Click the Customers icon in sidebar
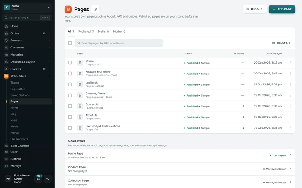This screenshot has height=188, width=302. click(x=6, y=48)
